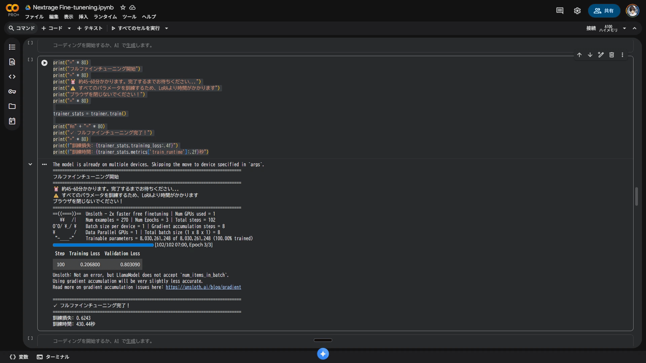
Task: Open table of contents sidebar
Action: pos(12,47)
